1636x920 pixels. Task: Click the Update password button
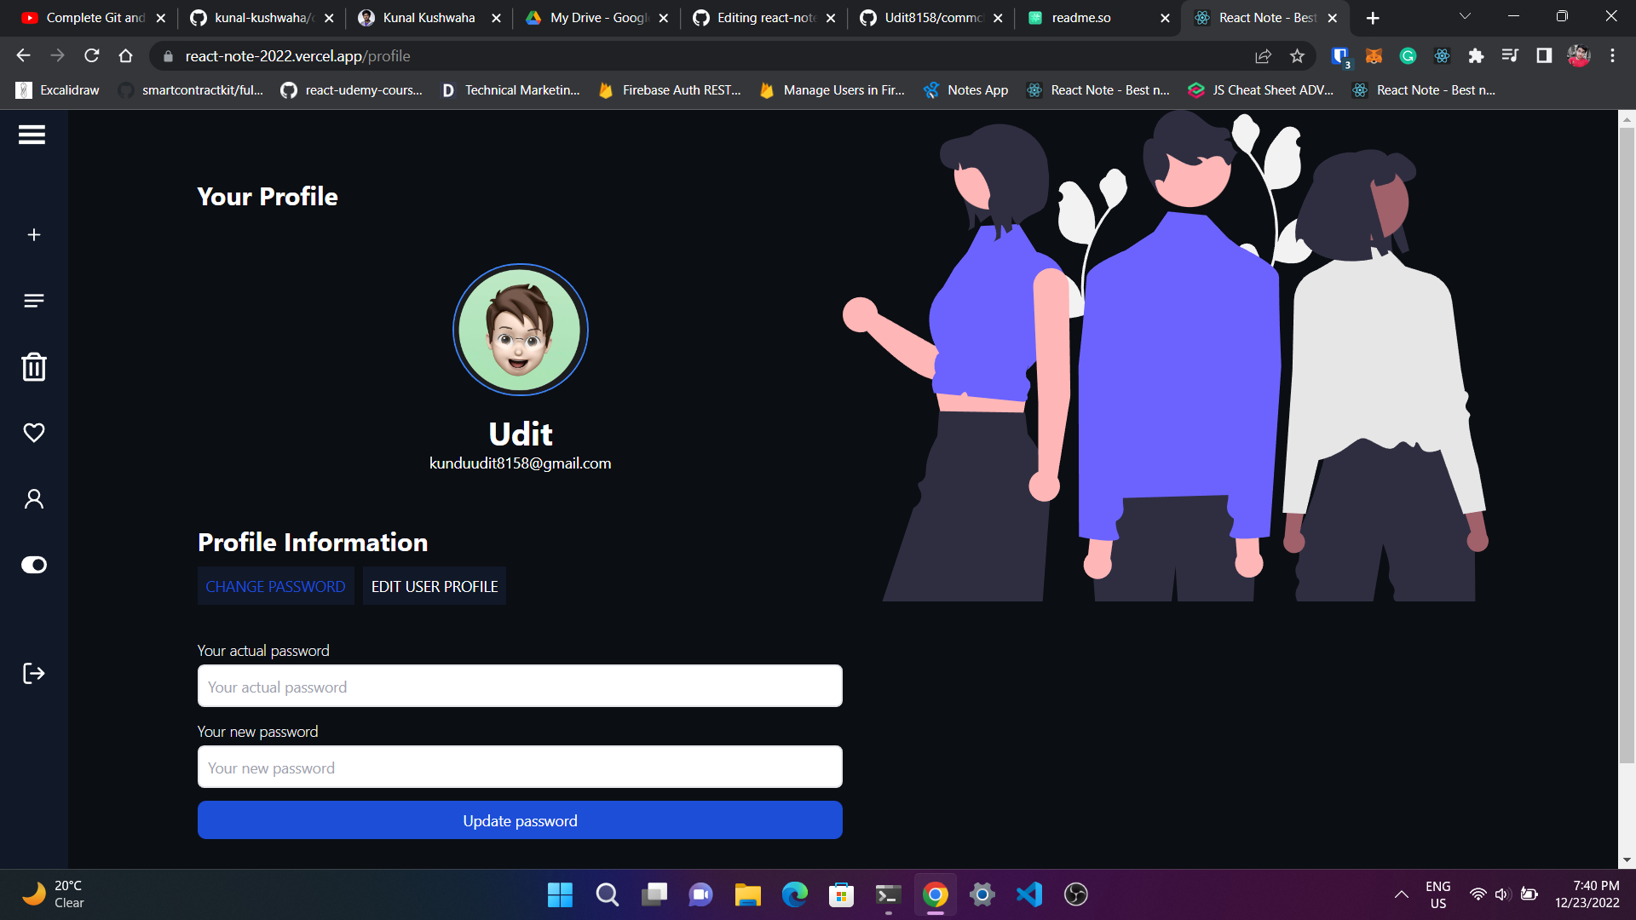click(x=520, y=820)
